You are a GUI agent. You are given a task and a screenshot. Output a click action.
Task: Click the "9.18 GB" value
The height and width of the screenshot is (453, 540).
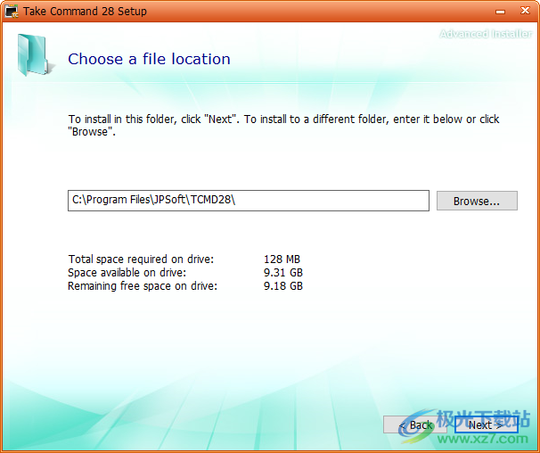coord(283,285)
